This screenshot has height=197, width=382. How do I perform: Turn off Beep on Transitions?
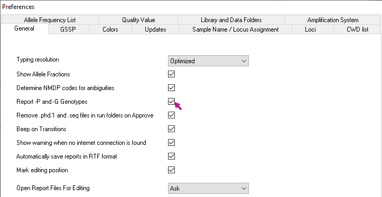point(172,129)
